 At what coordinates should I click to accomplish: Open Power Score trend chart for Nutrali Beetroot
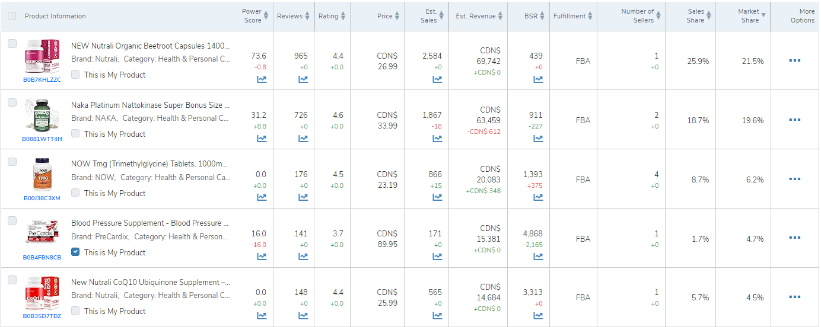point(262,79)
